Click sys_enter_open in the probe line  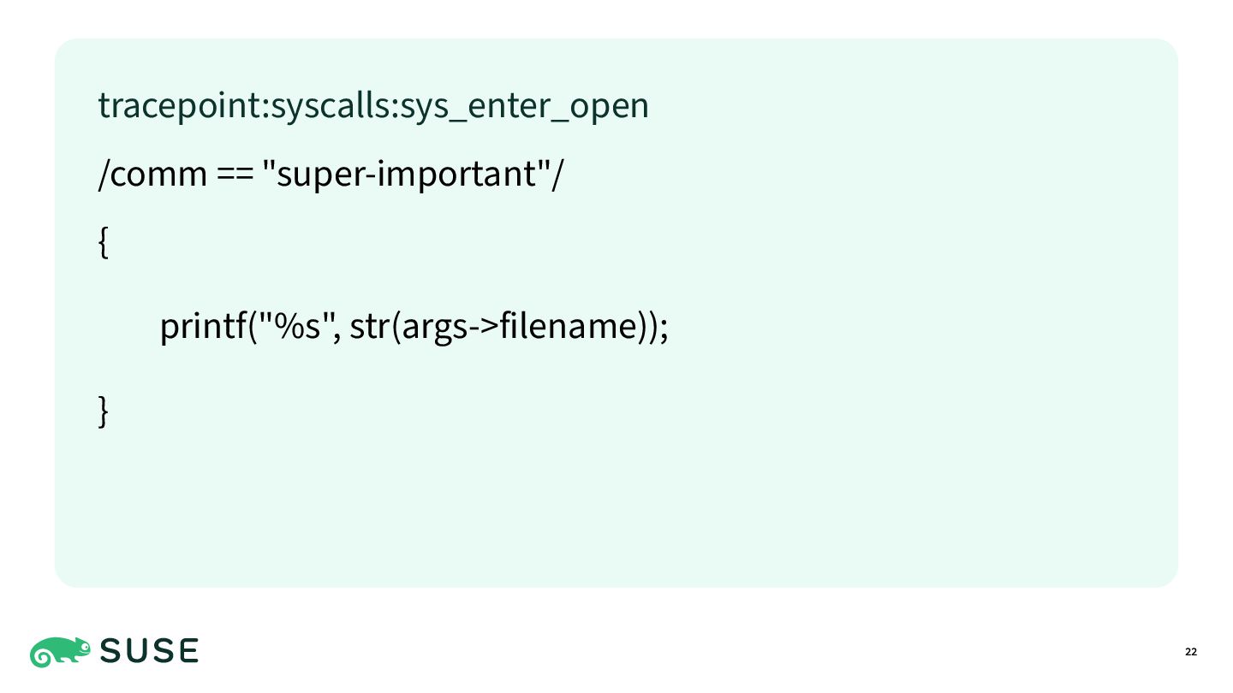525,107
